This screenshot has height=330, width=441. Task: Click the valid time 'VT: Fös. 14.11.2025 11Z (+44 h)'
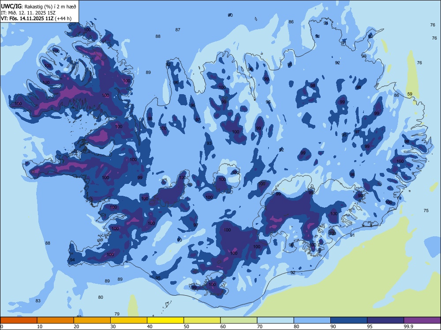point(36,18)
